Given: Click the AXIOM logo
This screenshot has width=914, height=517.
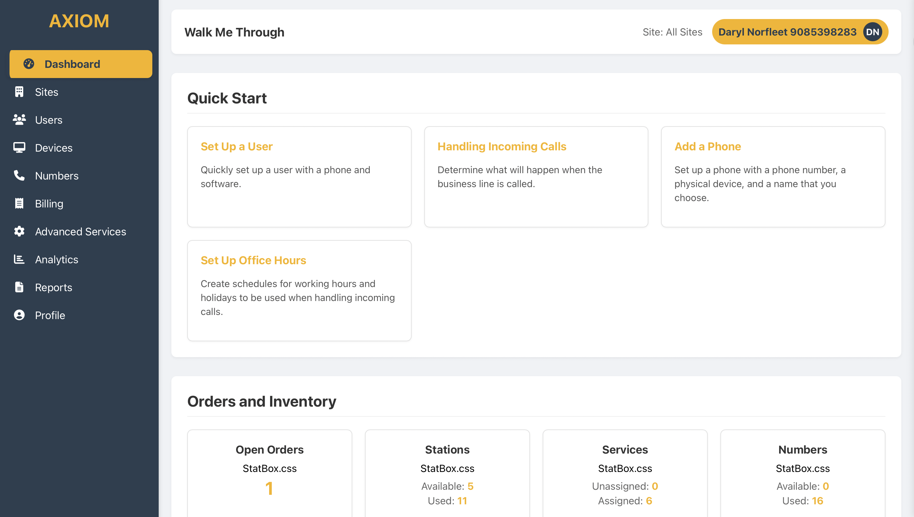Looking at the screenshot, I should pyautogui.click(x=79, y=21).
